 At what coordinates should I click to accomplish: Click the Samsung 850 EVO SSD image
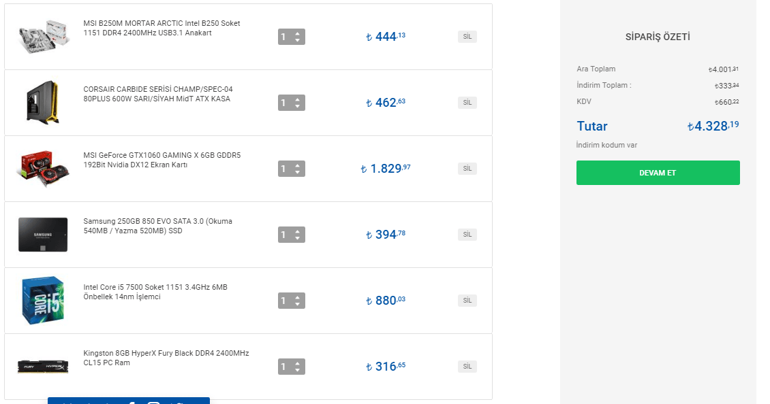pyautogui.click(x=44, y=235)
